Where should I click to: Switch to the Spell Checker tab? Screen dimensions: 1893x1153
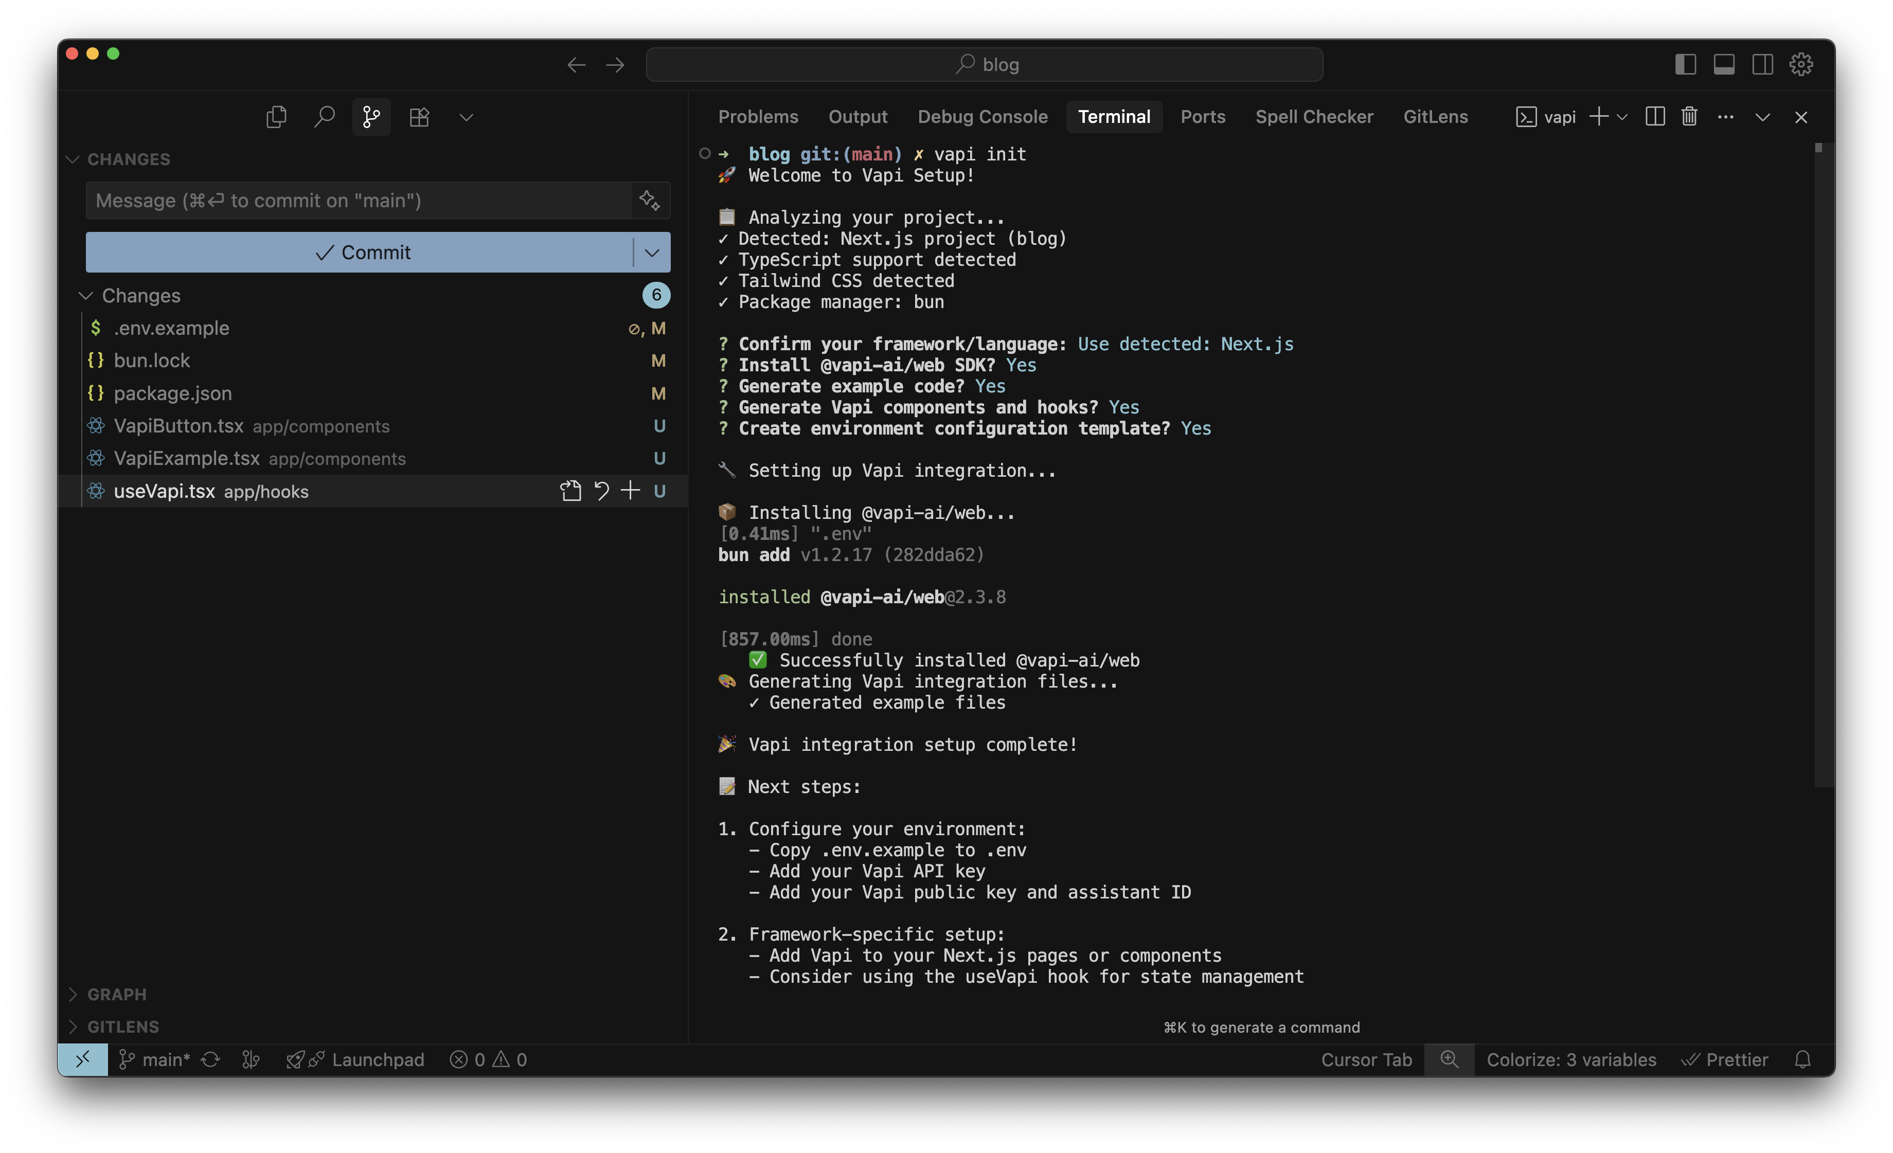1314,117
